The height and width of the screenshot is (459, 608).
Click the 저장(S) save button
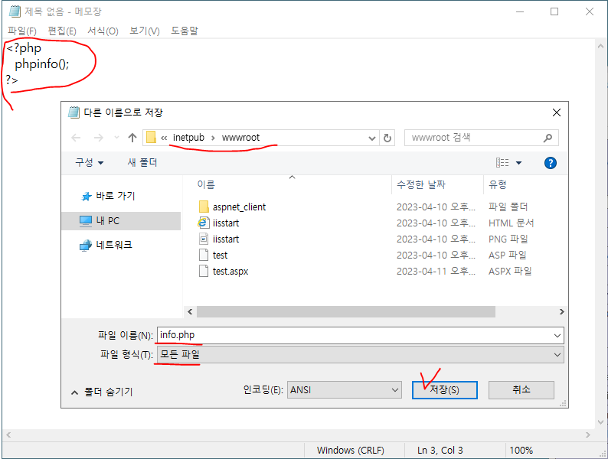pyautogui.click(x=444, y=389)
